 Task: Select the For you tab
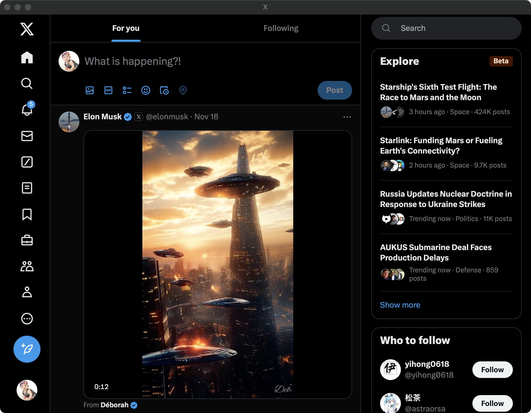click(126, 28)
